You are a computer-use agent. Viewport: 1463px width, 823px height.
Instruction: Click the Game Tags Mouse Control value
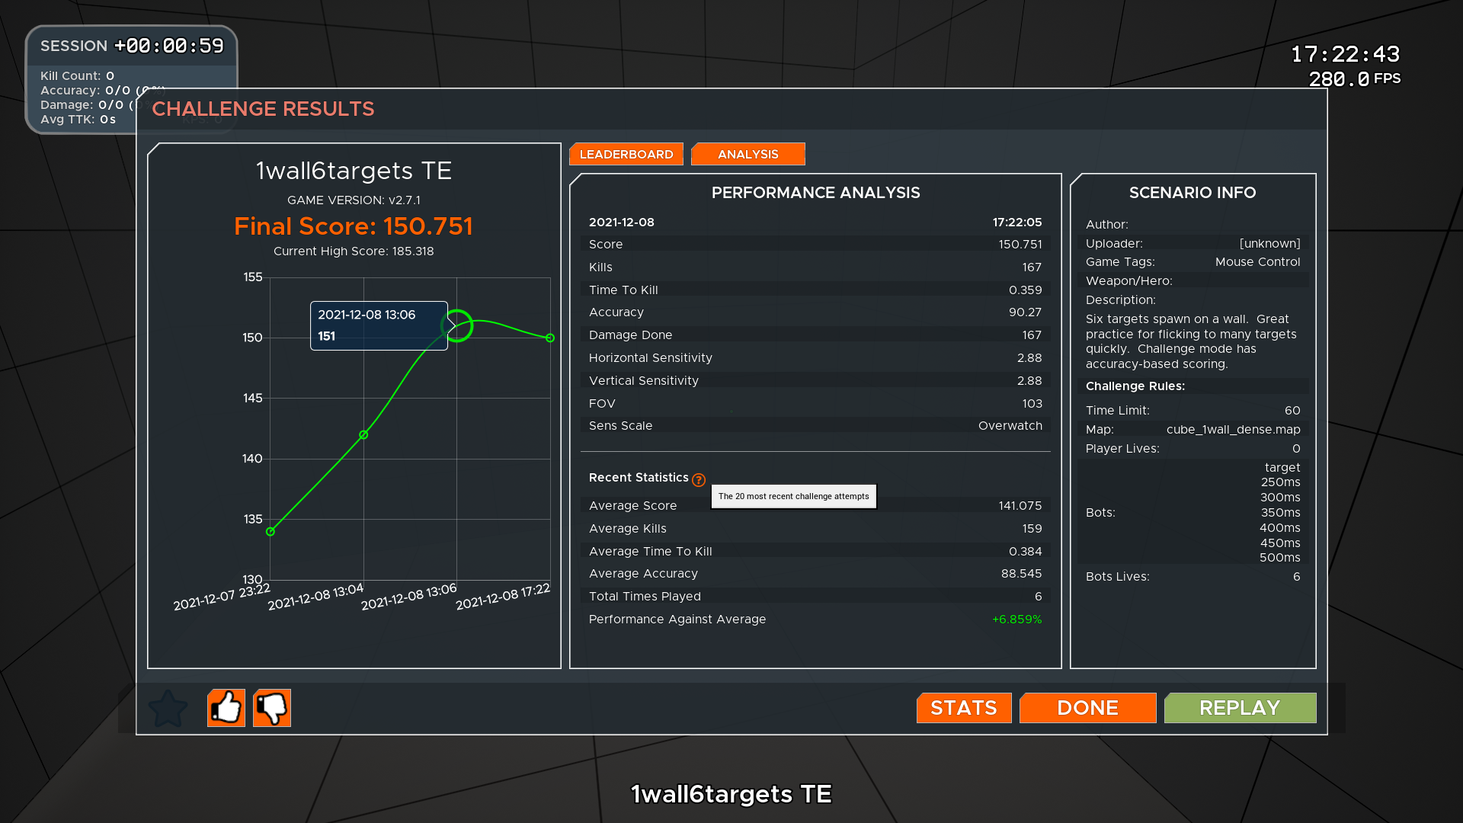coord(1257,262)
